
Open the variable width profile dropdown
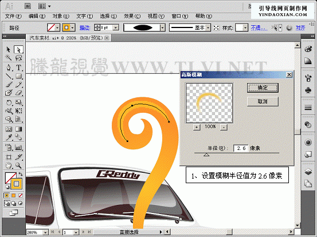pyautogui.click(x=163, y=27)
